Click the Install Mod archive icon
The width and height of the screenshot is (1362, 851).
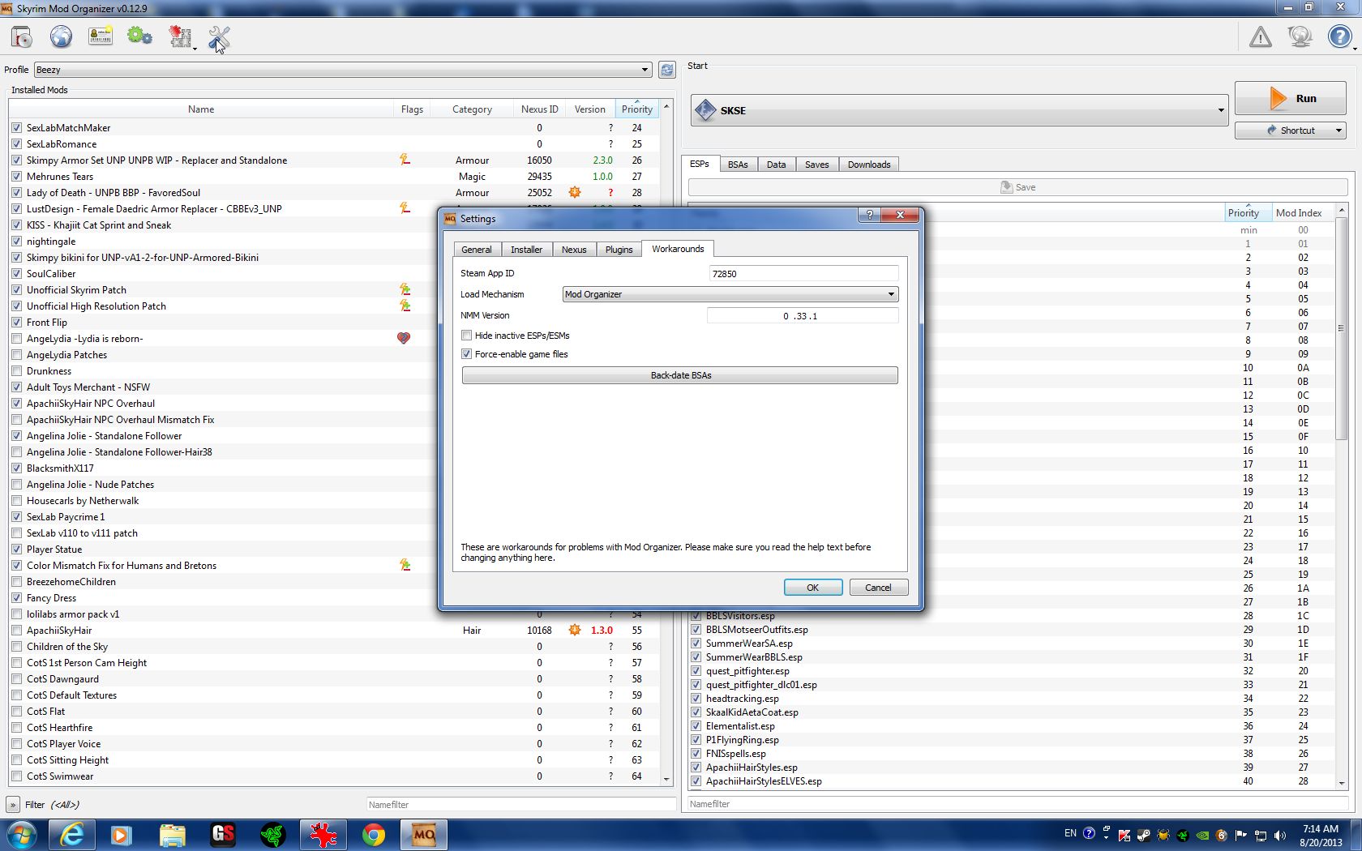pyautogui.click(x=22, y=37)
